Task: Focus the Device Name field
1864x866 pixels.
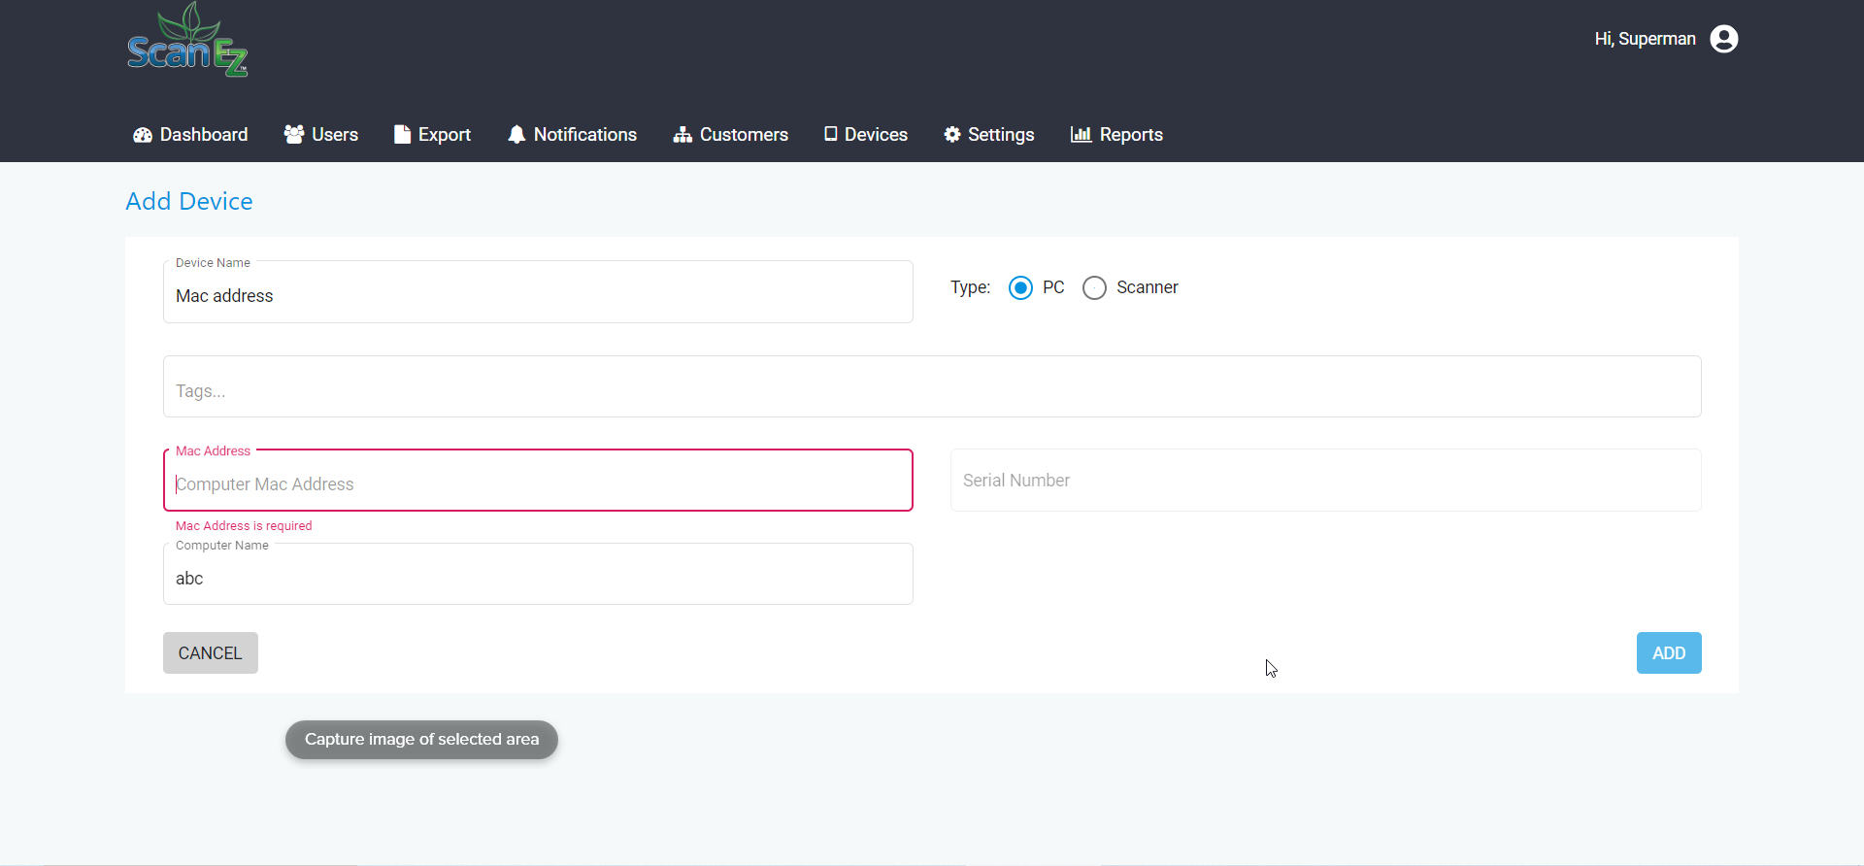Action: coord(538,292)
